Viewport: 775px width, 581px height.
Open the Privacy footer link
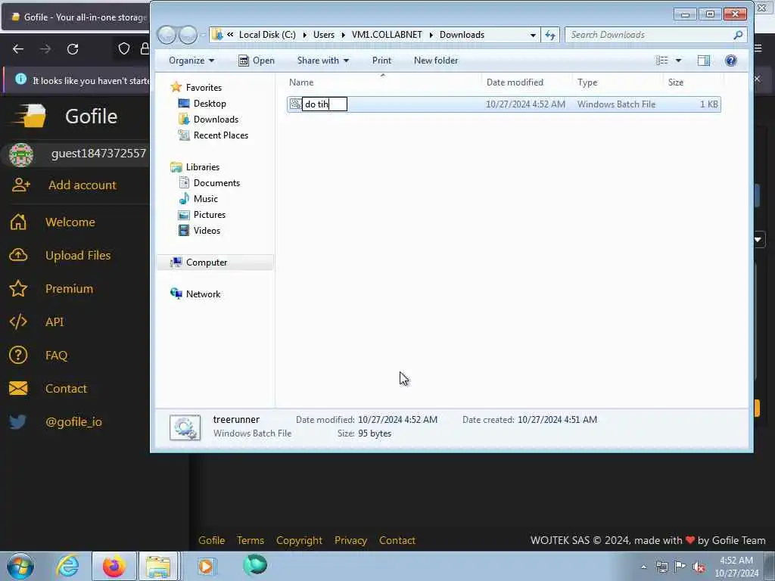350,540
